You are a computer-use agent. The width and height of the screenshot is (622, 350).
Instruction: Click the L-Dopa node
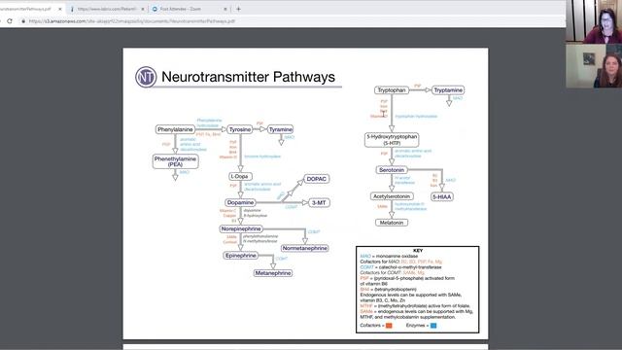click(x=240, y=176)
